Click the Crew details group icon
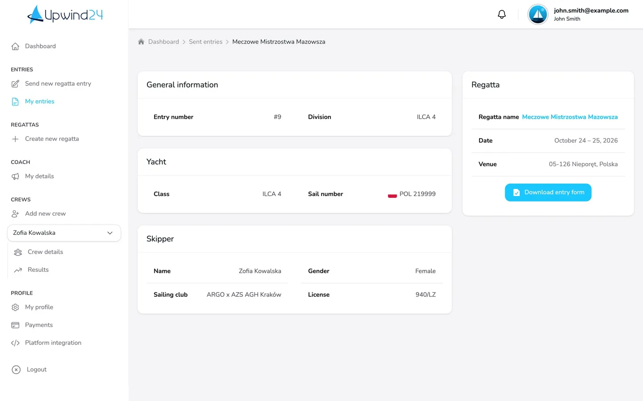The width and height of the screenshot is (643, 401). [18, 252]
